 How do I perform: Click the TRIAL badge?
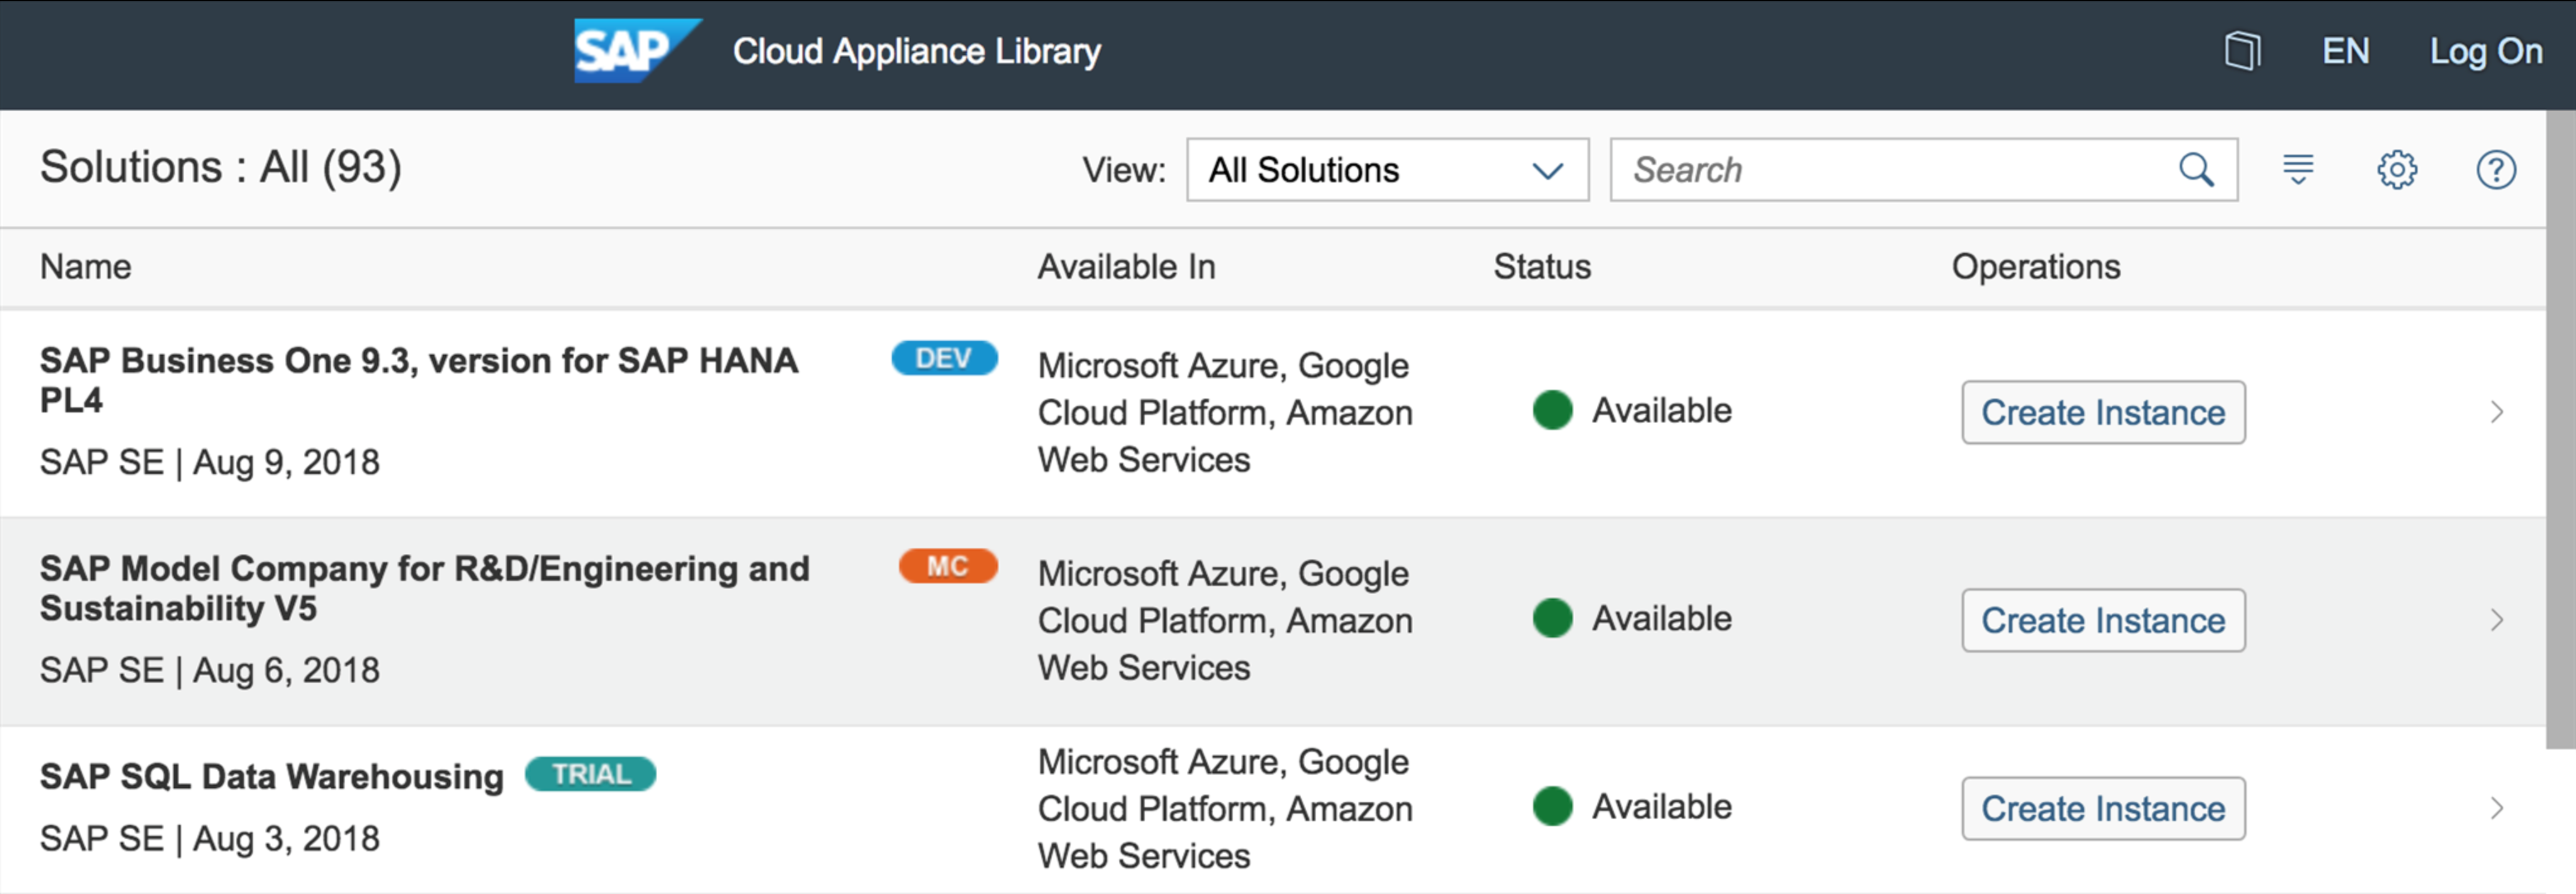(x=591, y=774)
